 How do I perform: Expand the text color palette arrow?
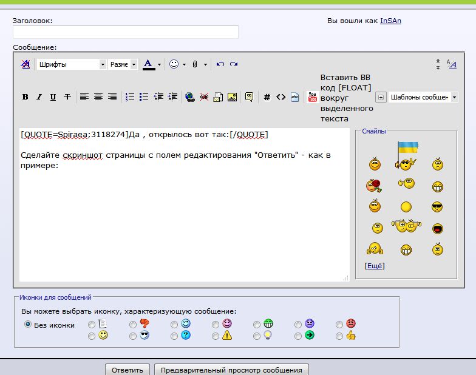159,64
